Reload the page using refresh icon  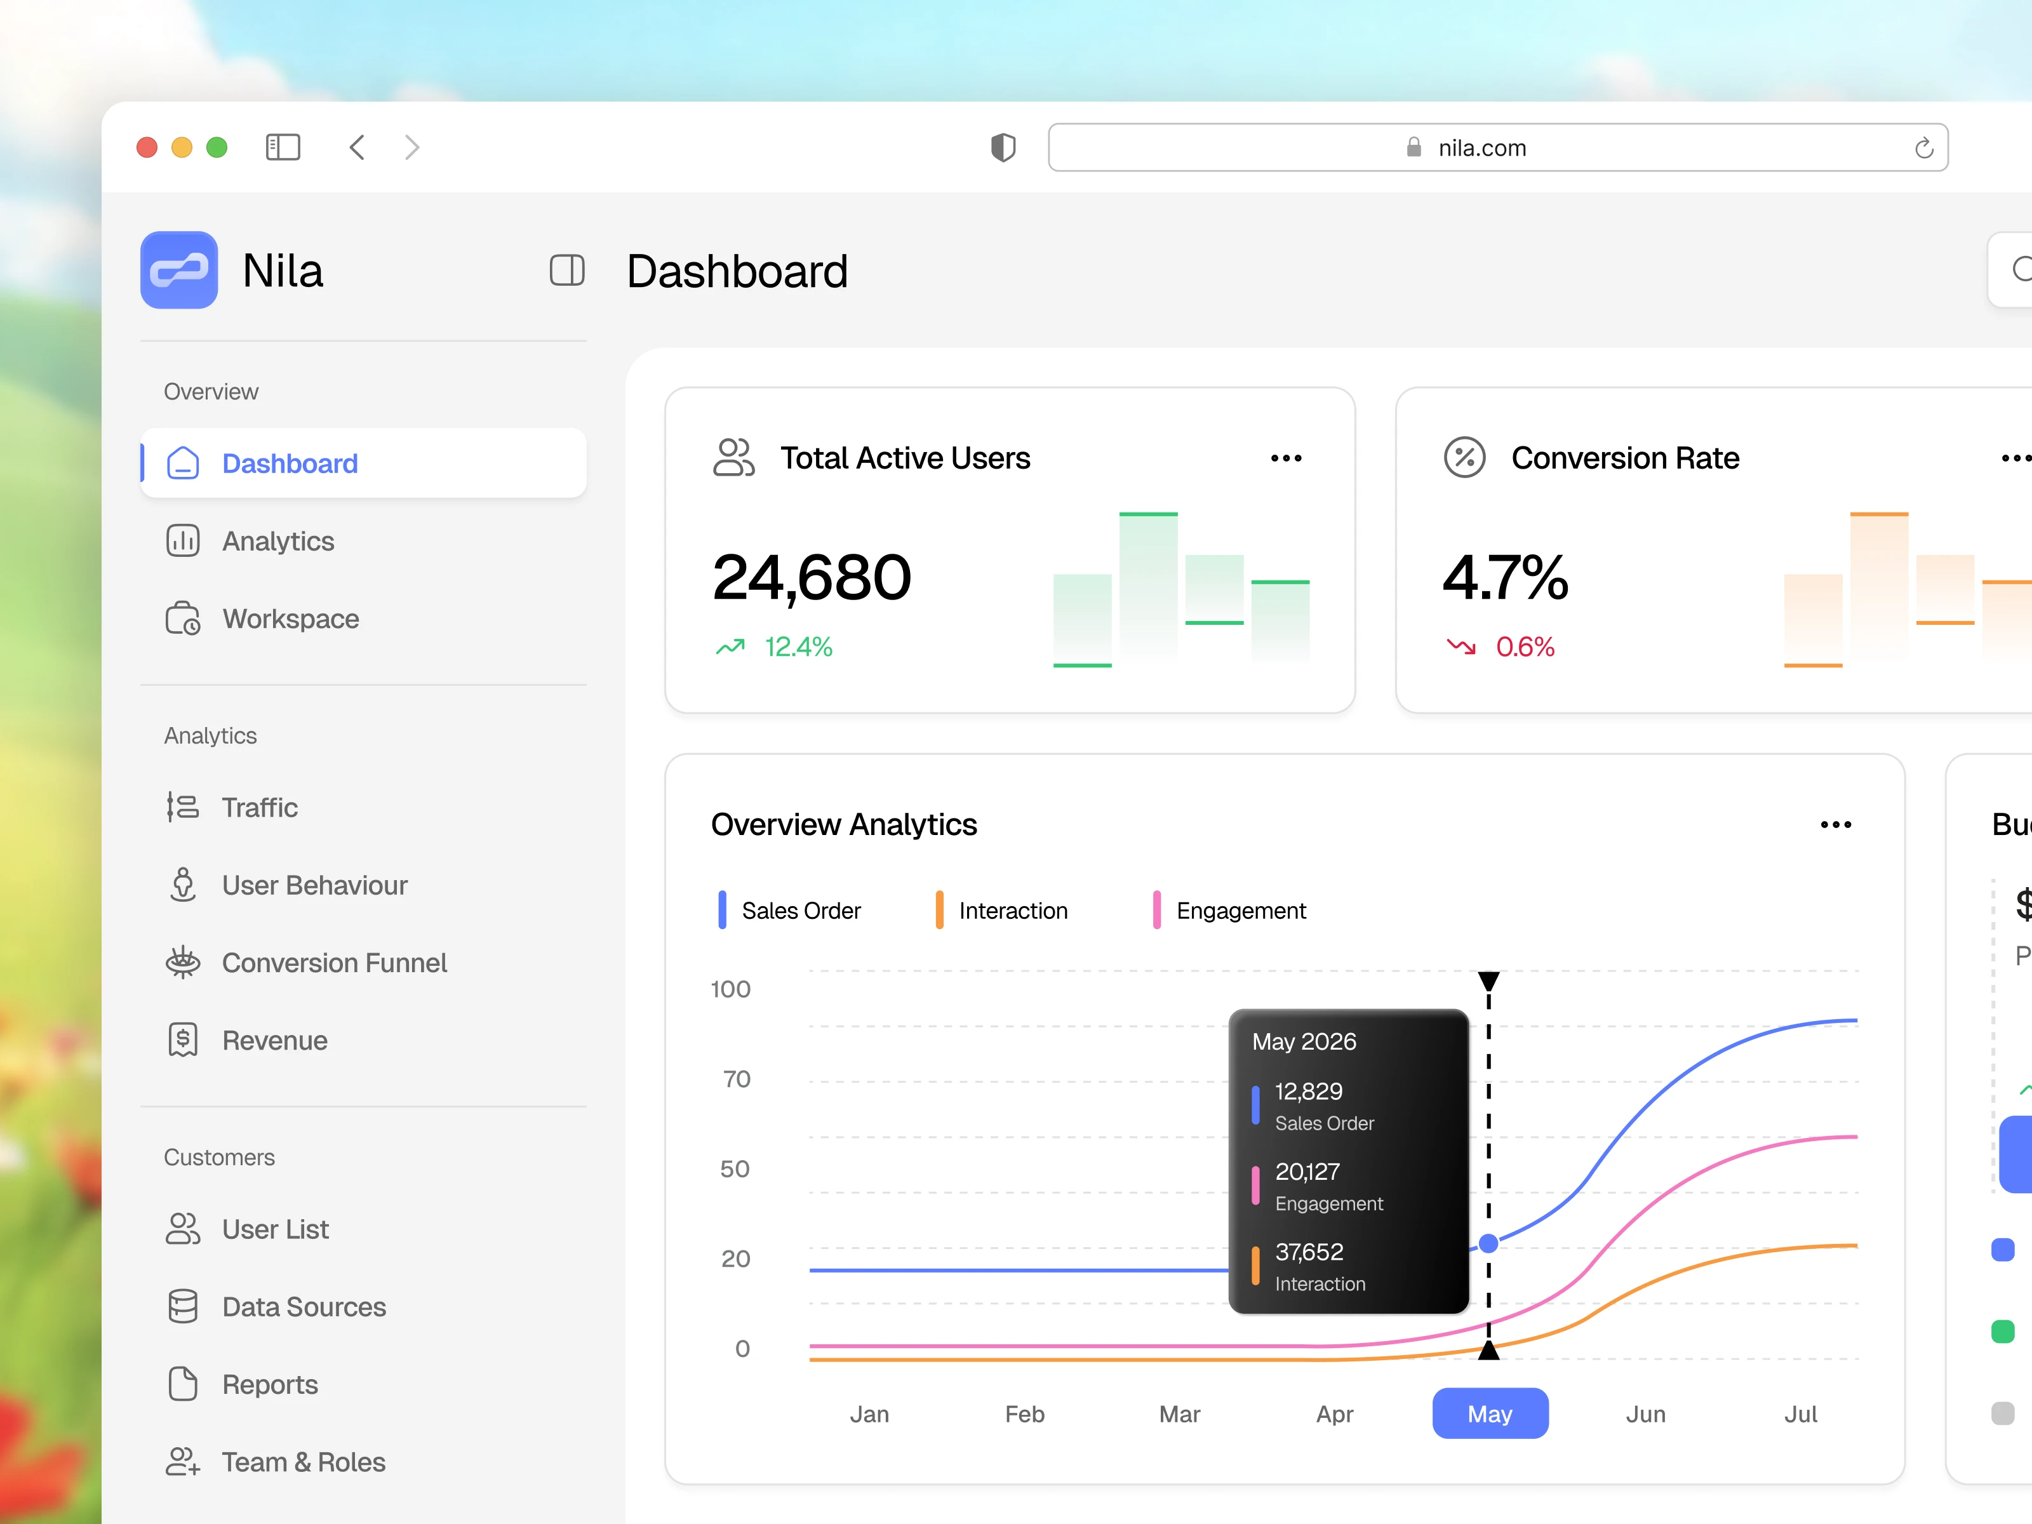[x=1923, y=148]
